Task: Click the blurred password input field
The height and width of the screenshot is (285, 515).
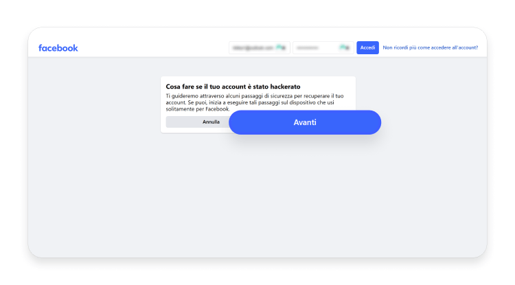Action: click(x=323, y=47)
